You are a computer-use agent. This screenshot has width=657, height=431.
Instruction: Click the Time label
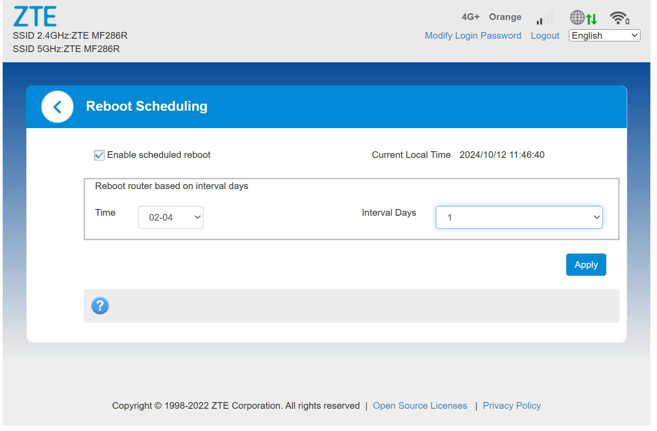click(x=105, y=213)
